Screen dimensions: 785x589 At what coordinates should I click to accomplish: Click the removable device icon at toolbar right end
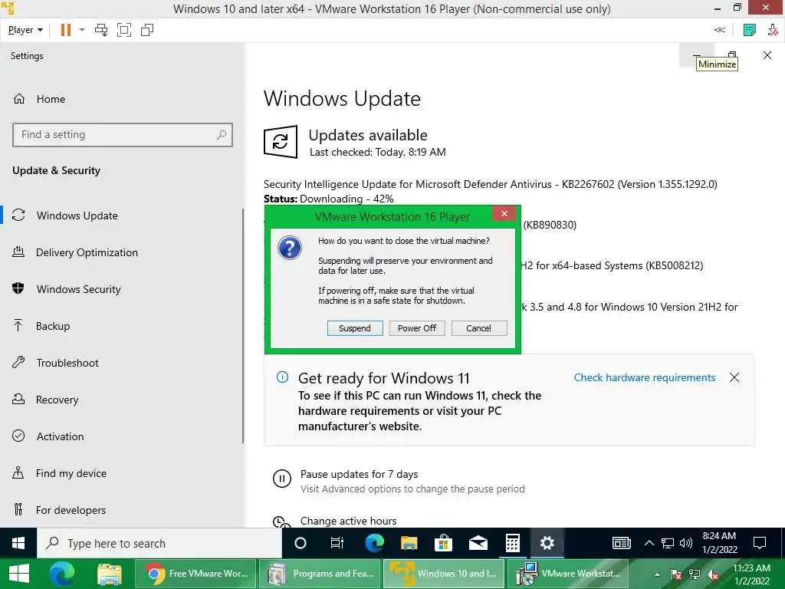coord(773,30)
